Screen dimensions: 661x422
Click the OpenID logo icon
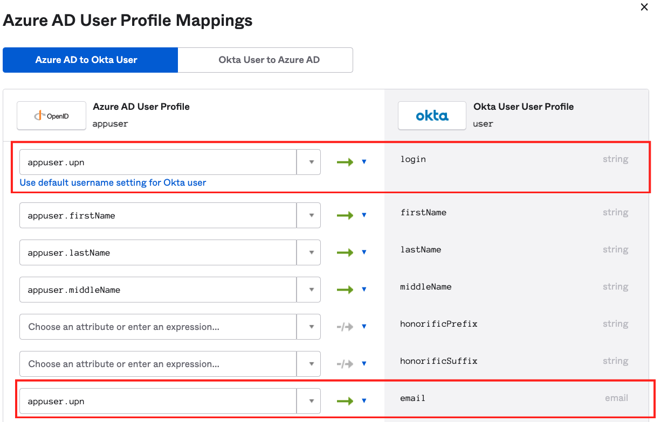pyautogui.click(x=52, y=115)
